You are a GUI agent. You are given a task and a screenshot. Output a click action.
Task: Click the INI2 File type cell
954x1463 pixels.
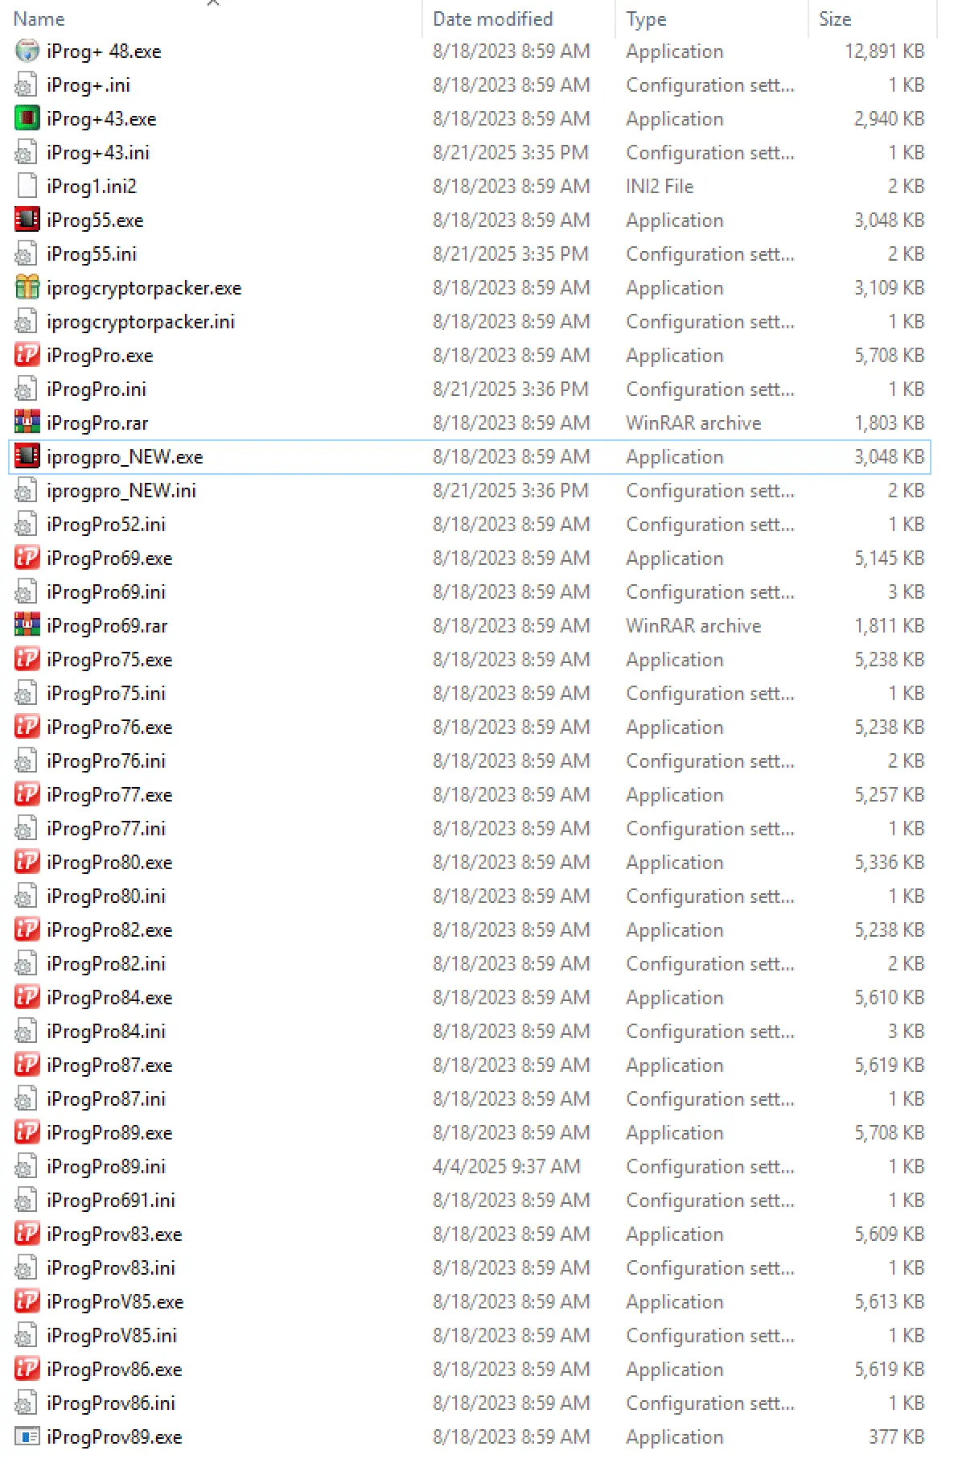coord(660,187)
